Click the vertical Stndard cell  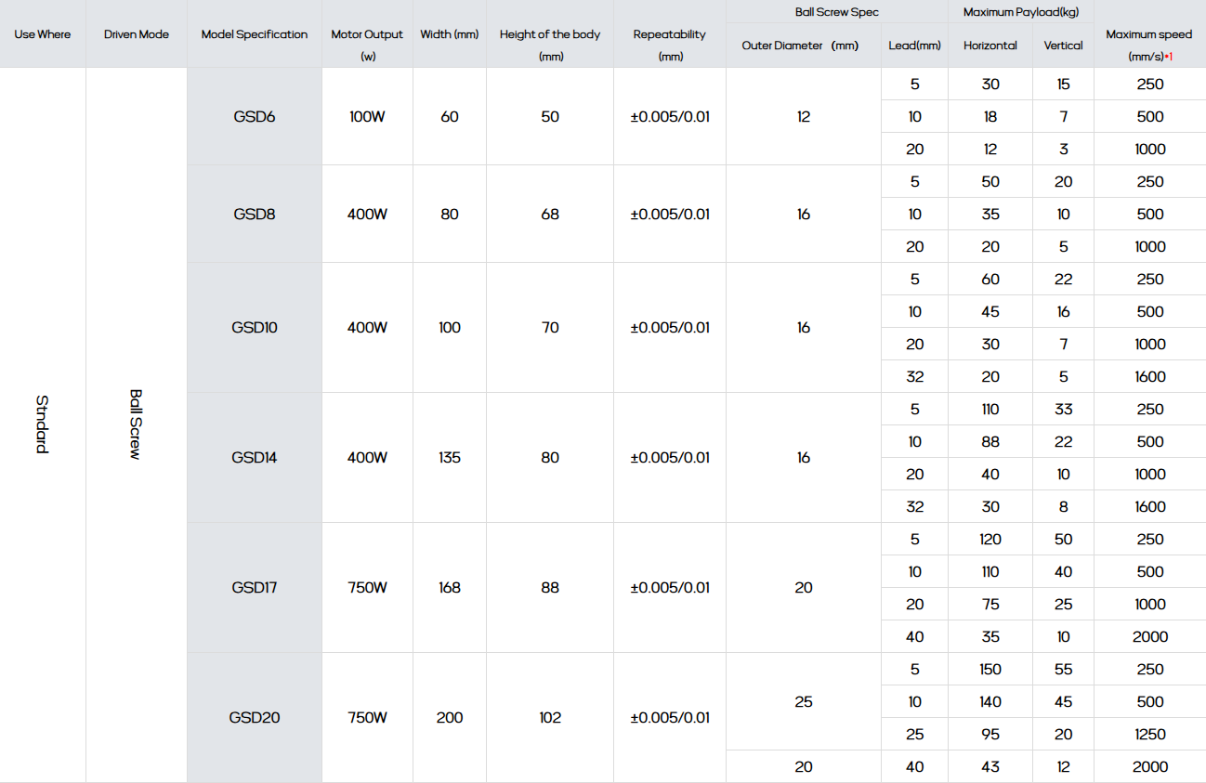coord(43,424)
